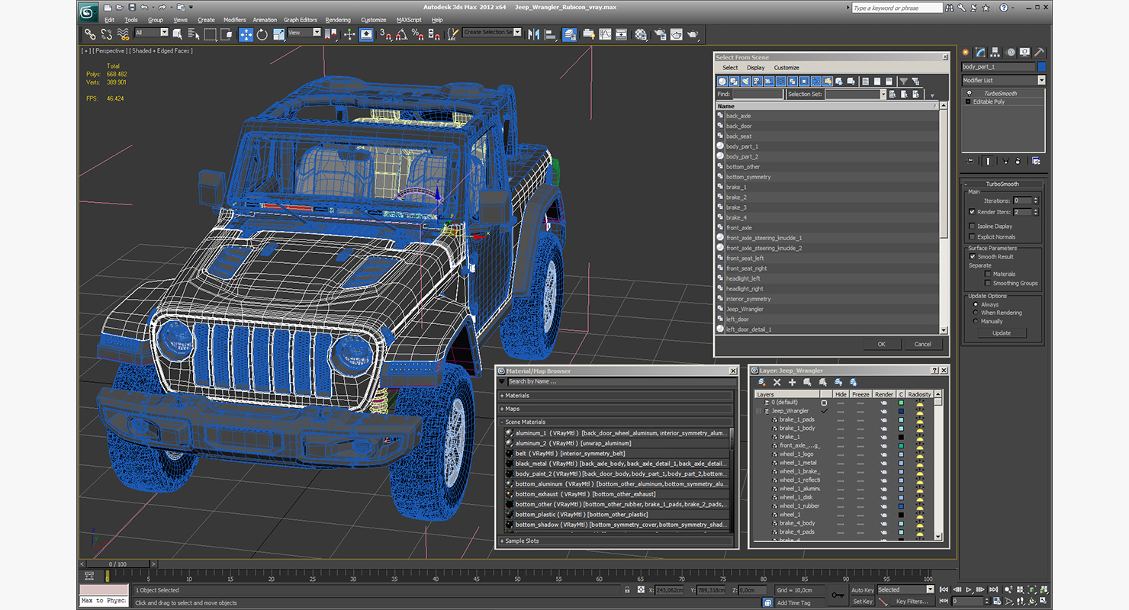This screenshot has width=1129, height=610.
Task: Click the Align tool icon
Action: pos(550,34)
